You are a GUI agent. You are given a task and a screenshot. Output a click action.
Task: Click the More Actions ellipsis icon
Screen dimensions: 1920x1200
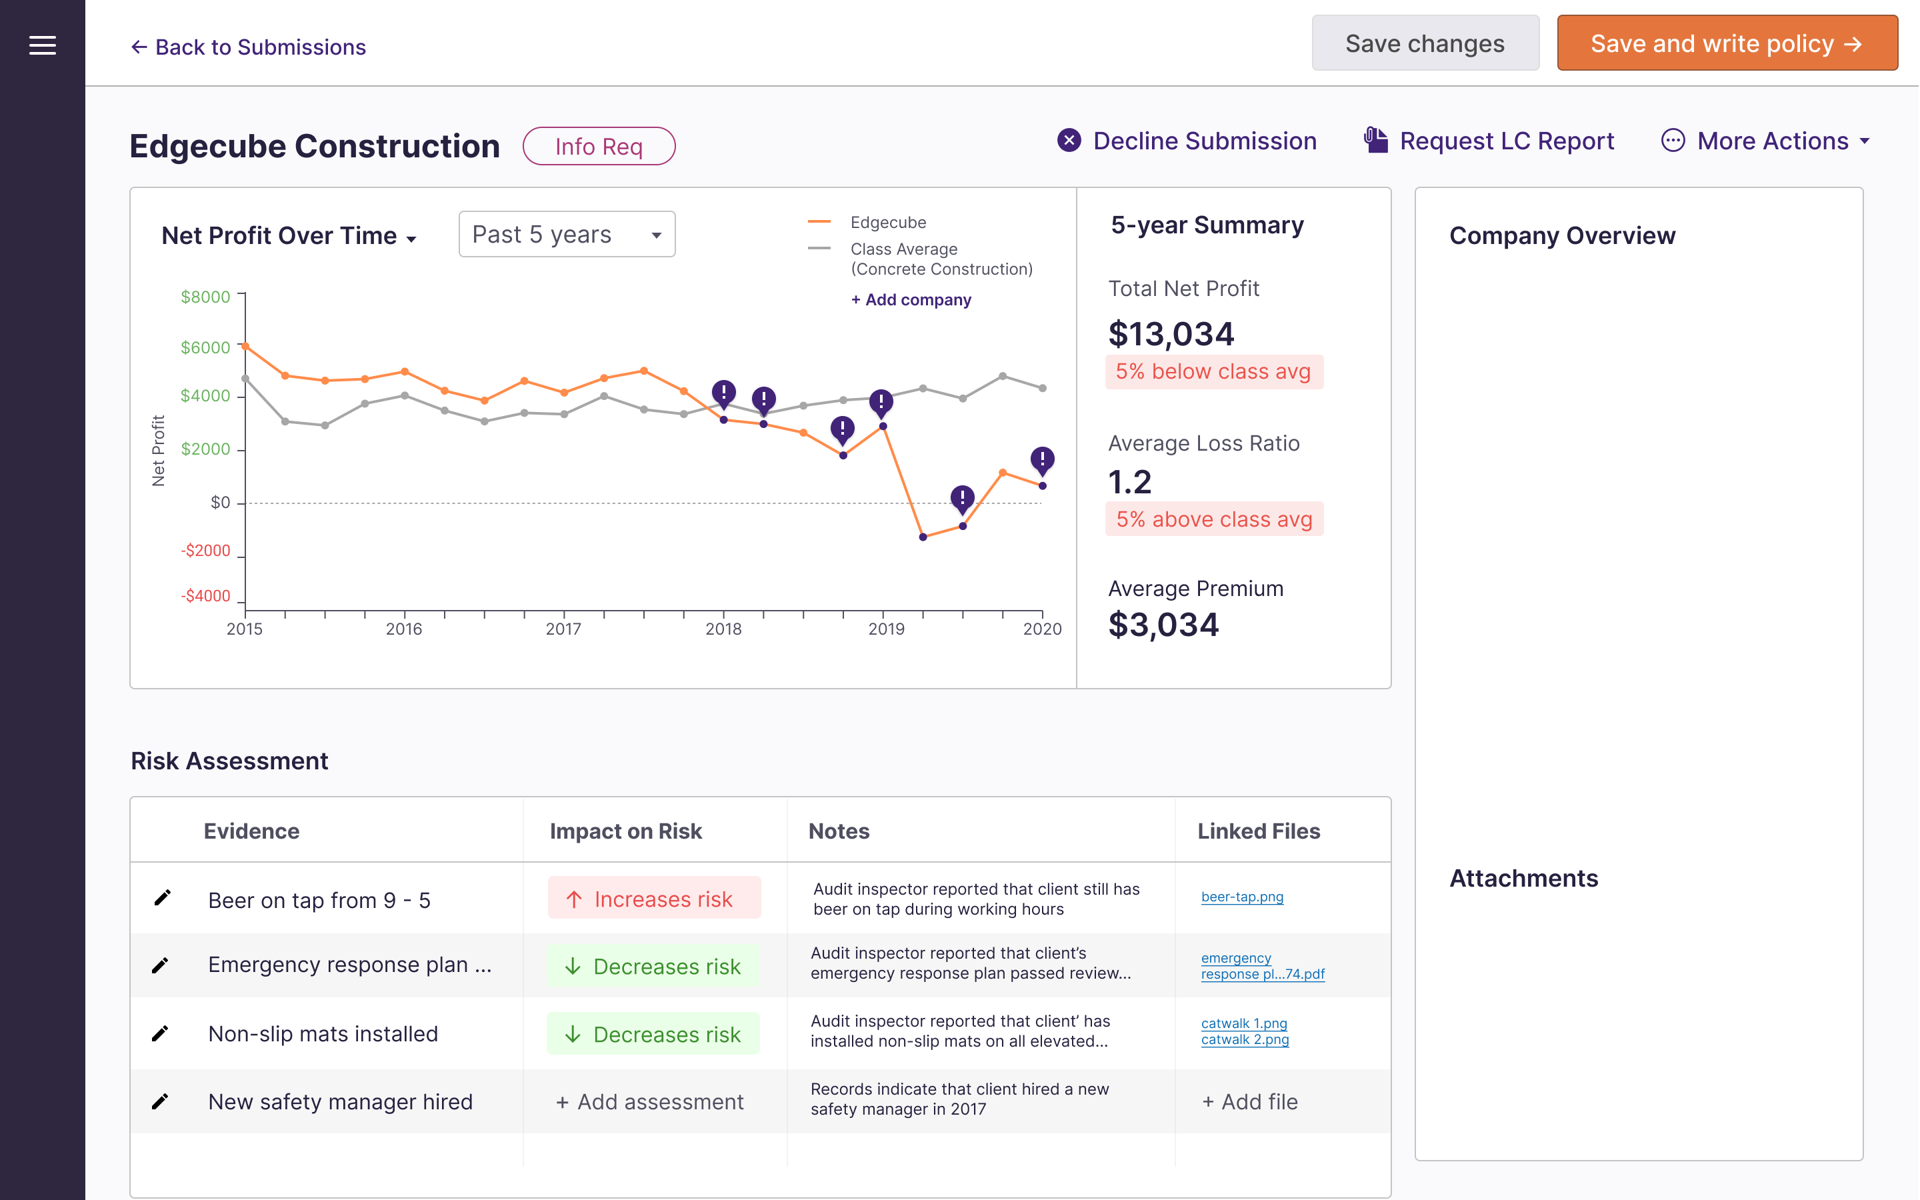[1673, 141]
